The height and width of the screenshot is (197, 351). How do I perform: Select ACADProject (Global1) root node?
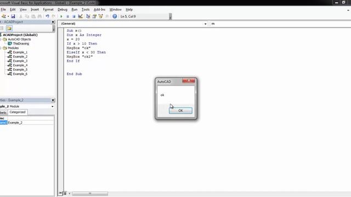click(20, 35)
